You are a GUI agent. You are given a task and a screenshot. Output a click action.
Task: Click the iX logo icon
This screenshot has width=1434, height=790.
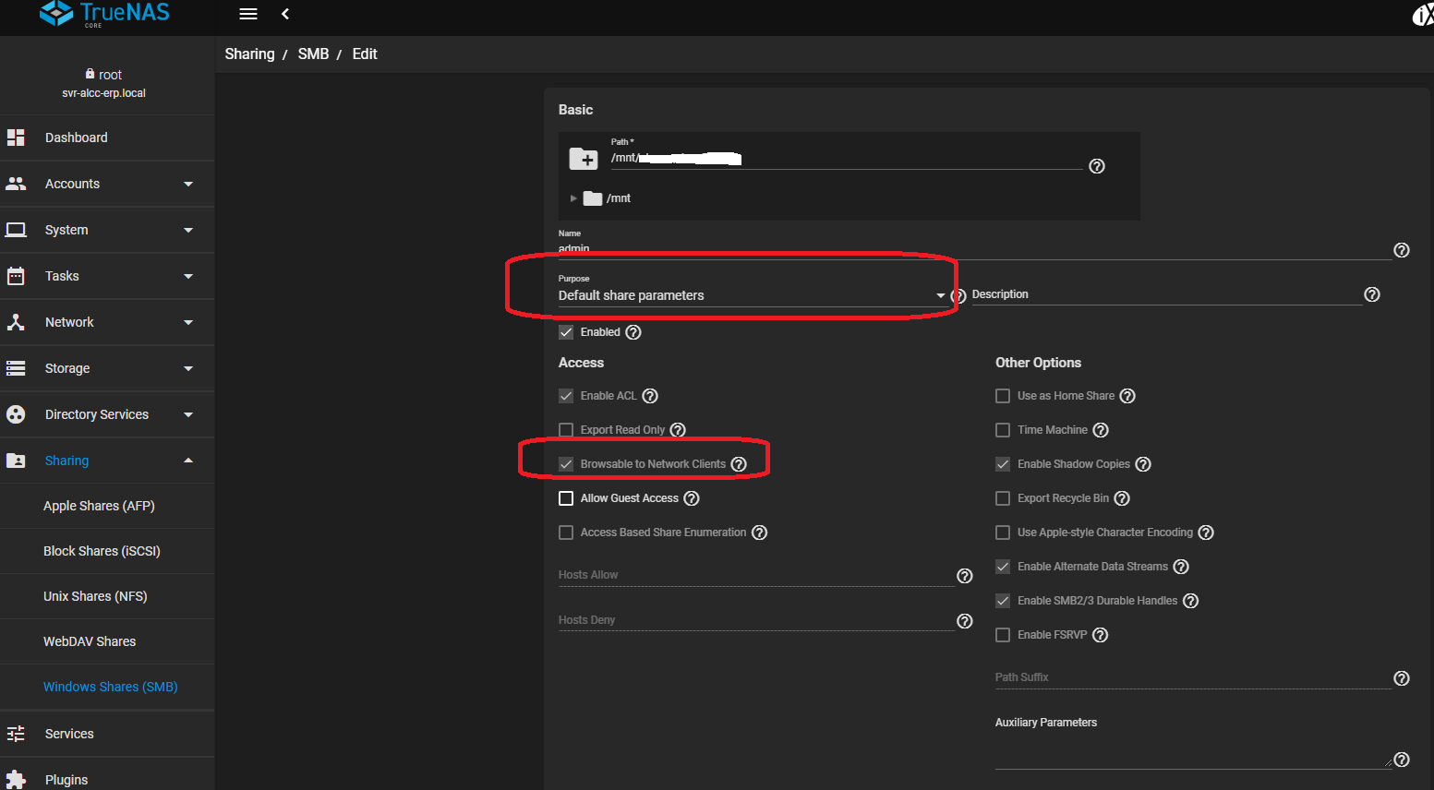[1423, 15]
